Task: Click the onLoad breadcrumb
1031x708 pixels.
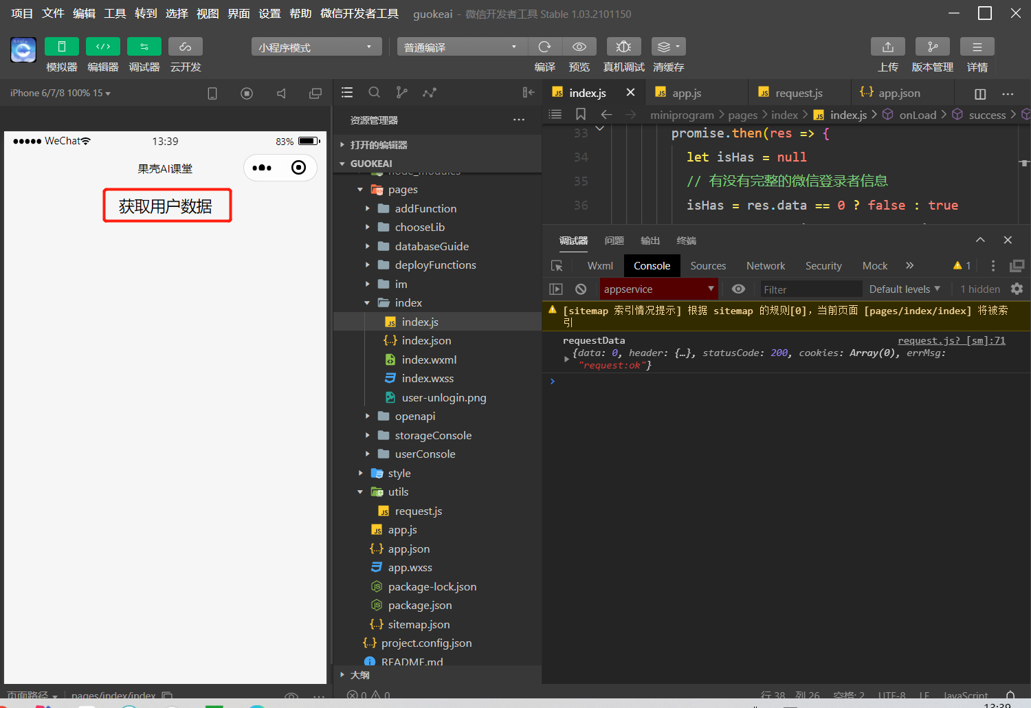Action: tap(918, 115)
